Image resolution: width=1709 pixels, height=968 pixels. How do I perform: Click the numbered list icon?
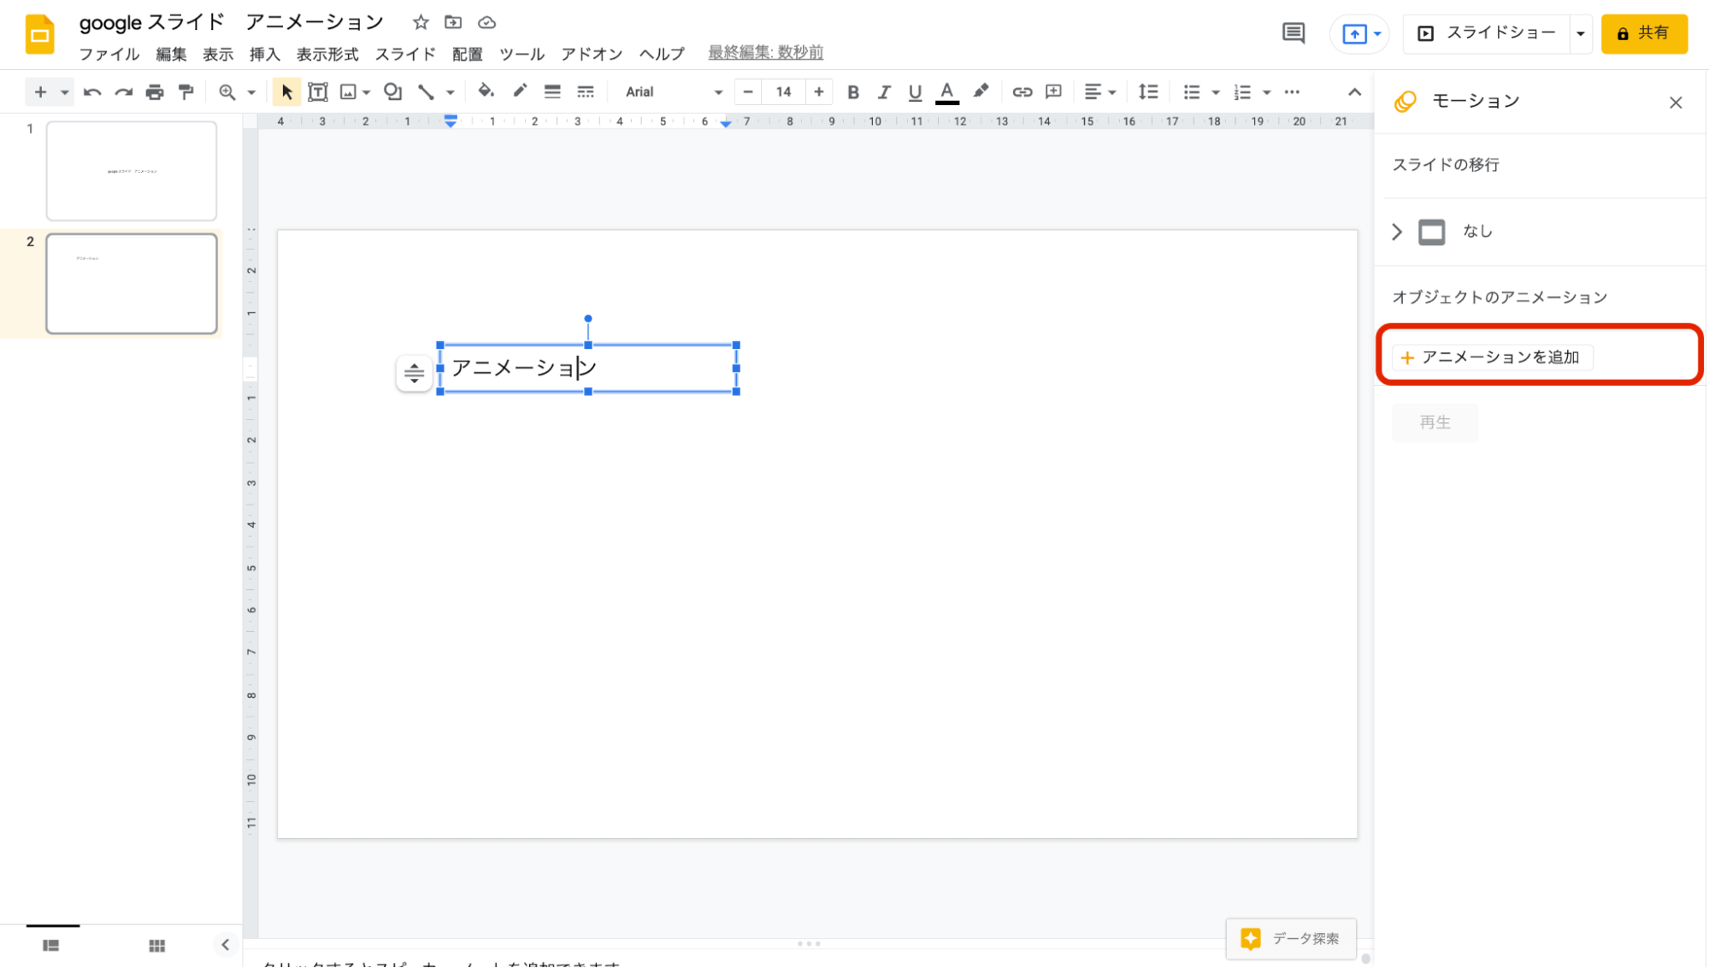point(1242,92)
